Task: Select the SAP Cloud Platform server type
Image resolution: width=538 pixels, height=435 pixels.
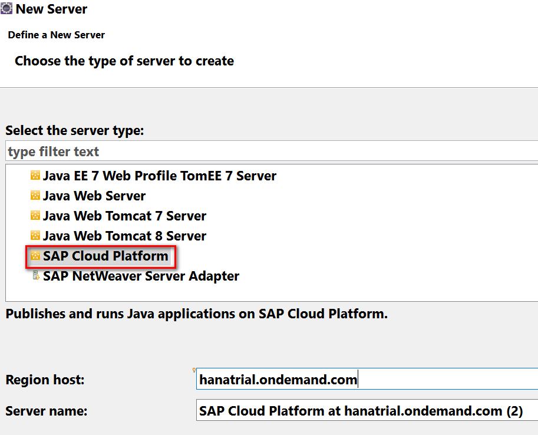Action: tap(105, 256)
